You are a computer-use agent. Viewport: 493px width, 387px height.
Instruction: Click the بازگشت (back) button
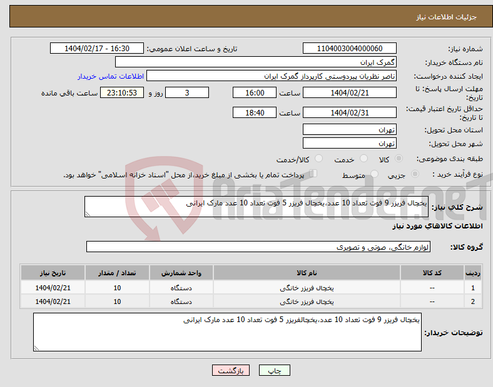point(231,370)
